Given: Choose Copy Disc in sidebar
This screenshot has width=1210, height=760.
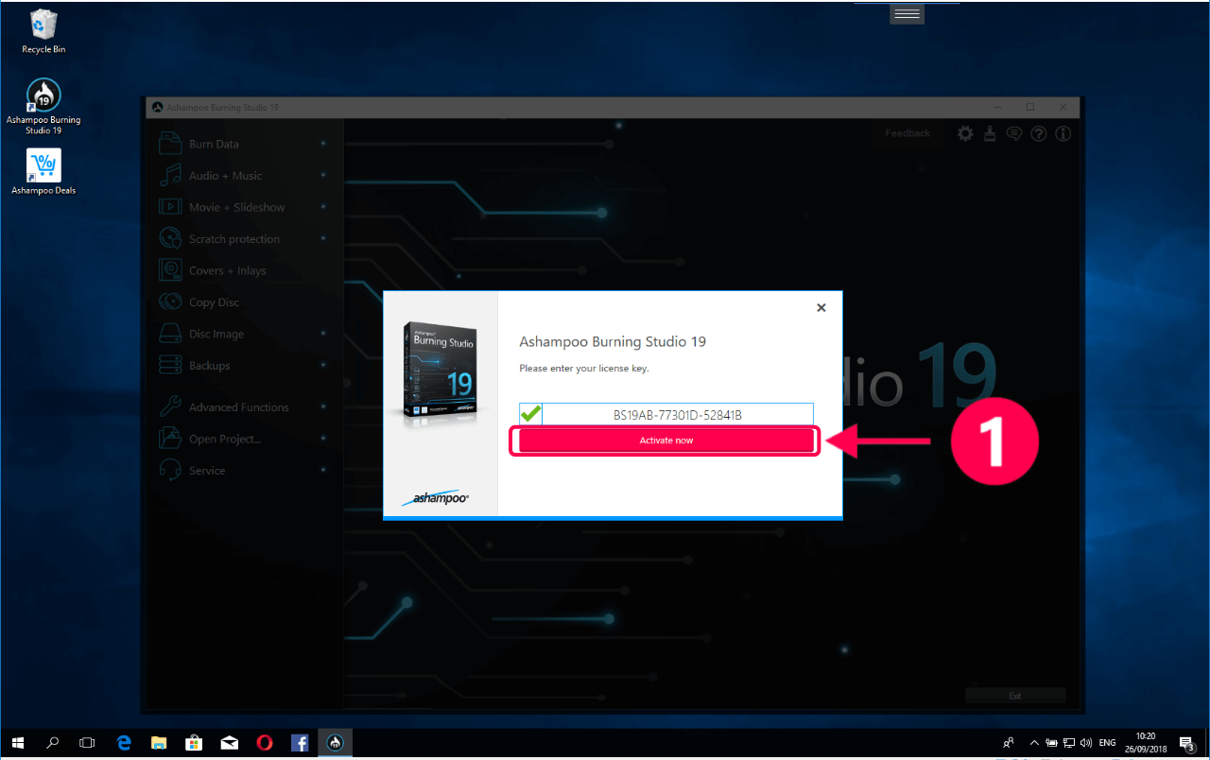Looking at the screenshot, I should coord(215,302).
